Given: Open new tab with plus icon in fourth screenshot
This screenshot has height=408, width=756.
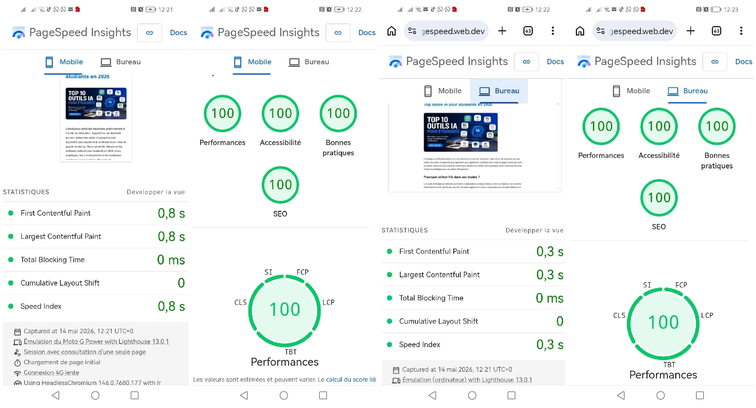Looking at the screenshot, I should point(690,31).
